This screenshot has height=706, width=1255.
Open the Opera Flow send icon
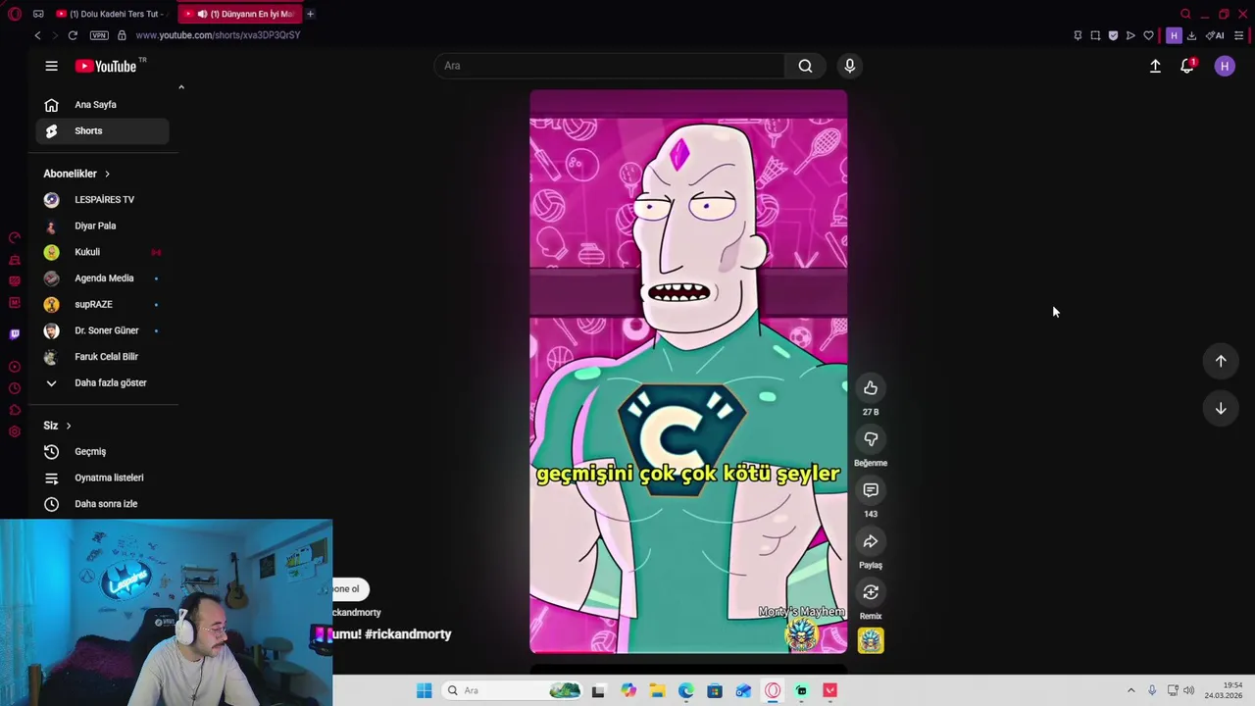point(1130,35)
